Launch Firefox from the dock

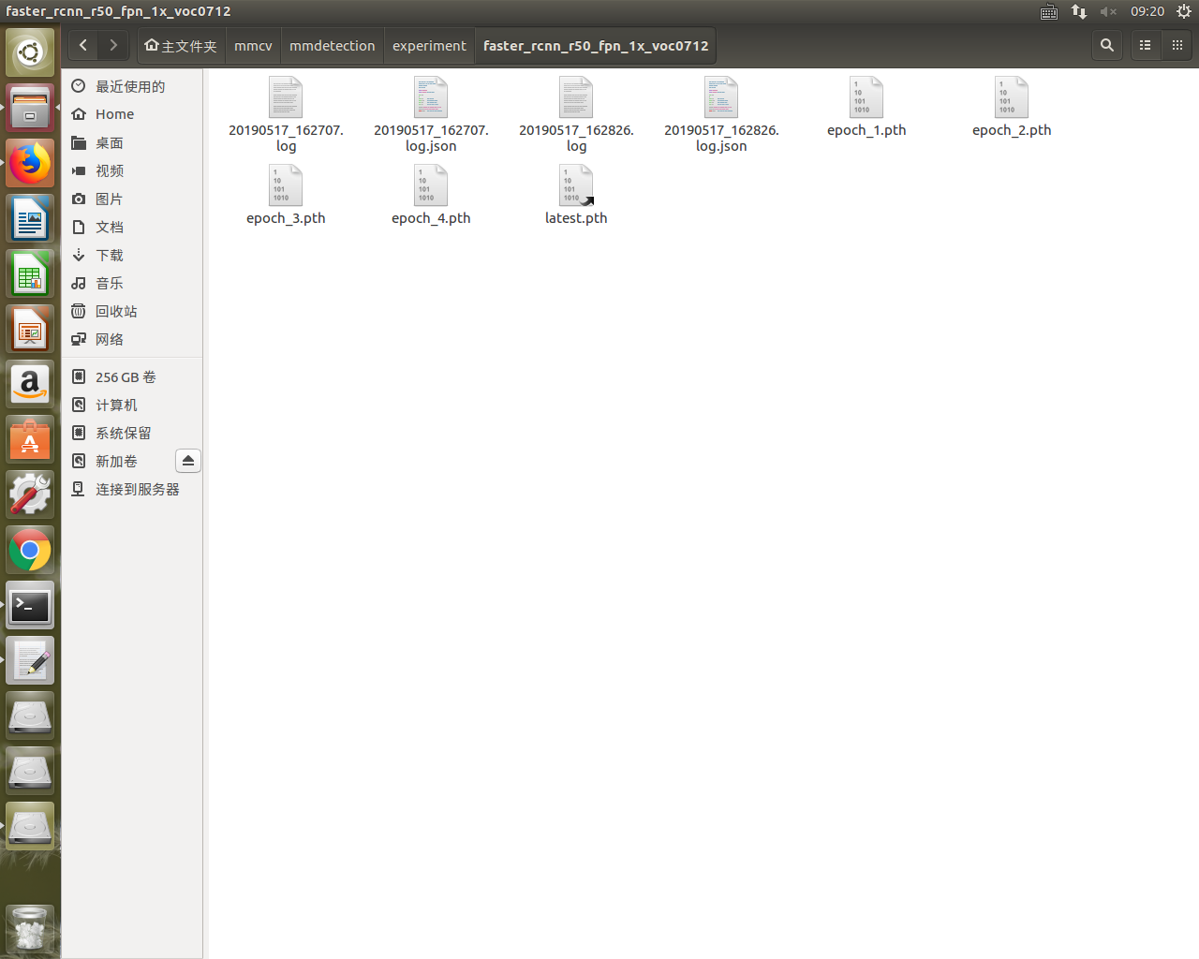click(30, 163)
